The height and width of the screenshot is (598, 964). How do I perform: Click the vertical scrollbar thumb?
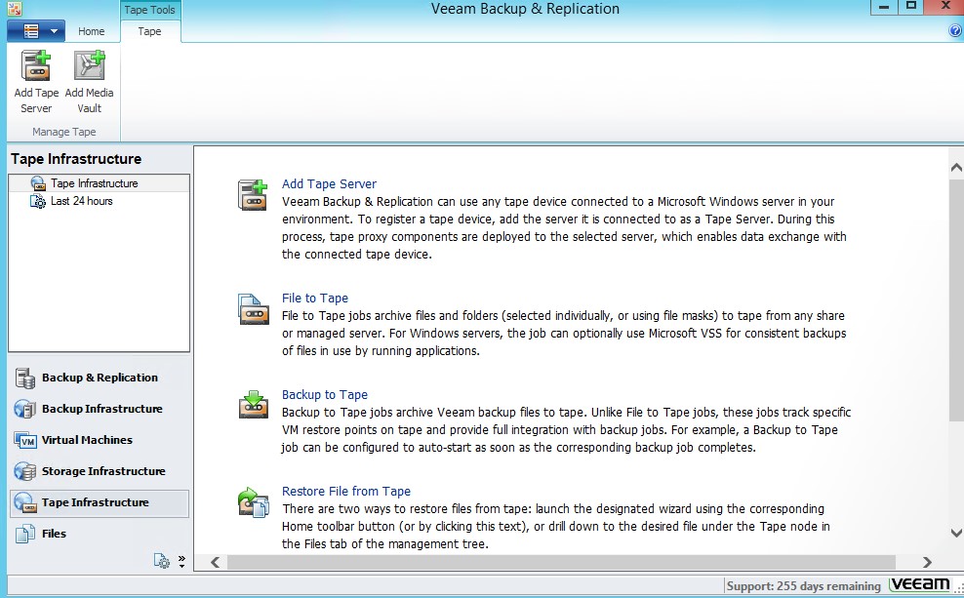click(956, 301)
